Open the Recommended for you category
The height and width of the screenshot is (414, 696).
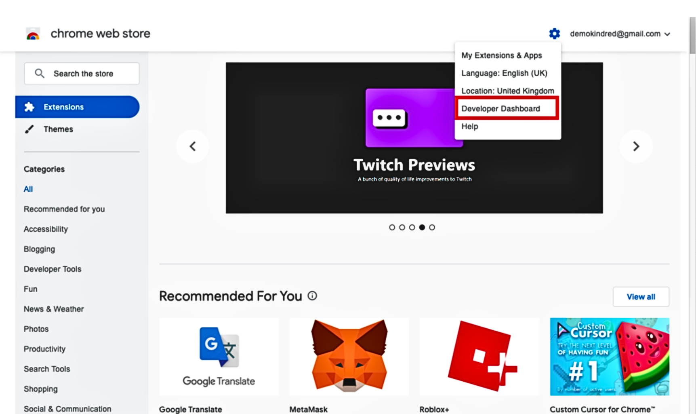click(64, 209)
